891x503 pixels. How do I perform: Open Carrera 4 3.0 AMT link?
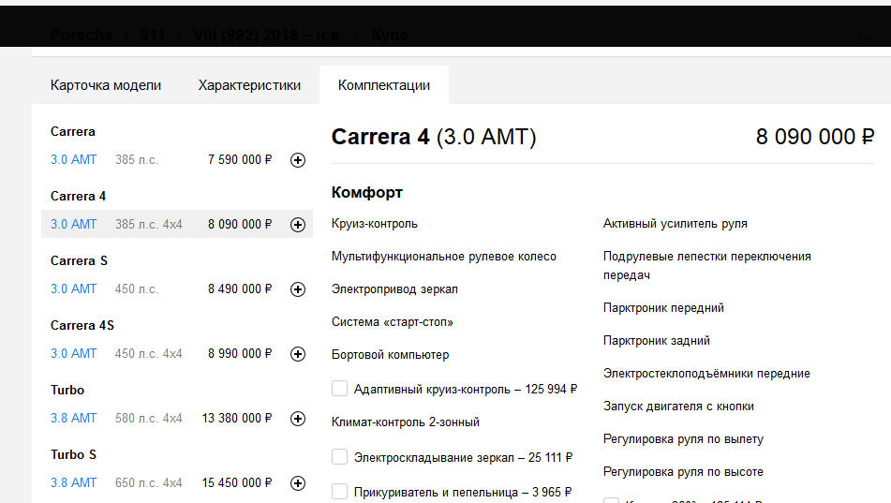click(74, 225)
